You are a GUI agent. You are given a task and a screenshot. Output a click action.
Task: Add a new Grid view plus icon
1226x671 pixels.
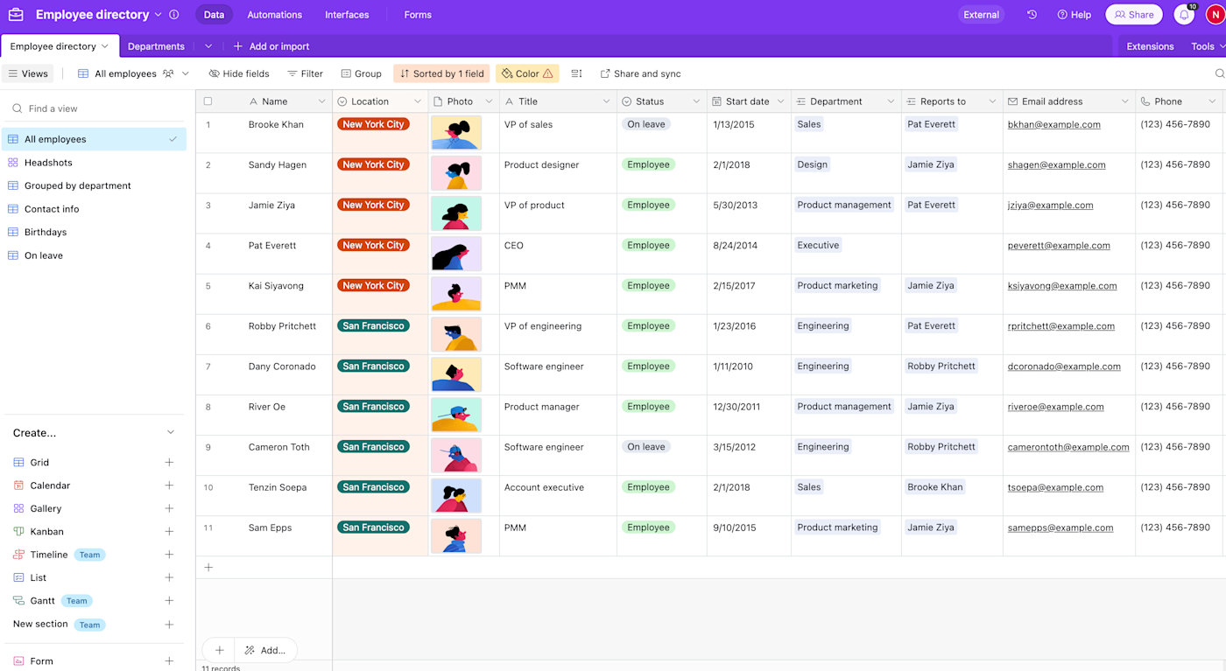click(x=169, y=463)
